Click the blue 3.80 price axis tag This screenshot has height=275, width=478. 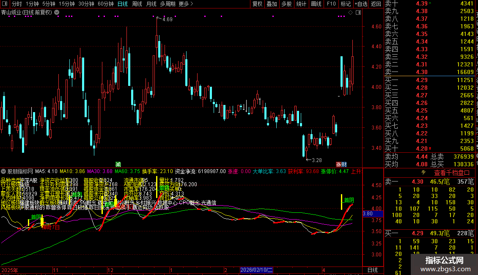click(x=373, y=214)
